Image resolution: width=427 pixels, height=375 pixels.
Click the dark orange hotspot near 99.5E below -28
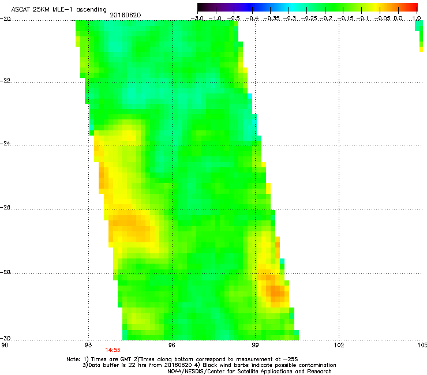pos(277,293)
